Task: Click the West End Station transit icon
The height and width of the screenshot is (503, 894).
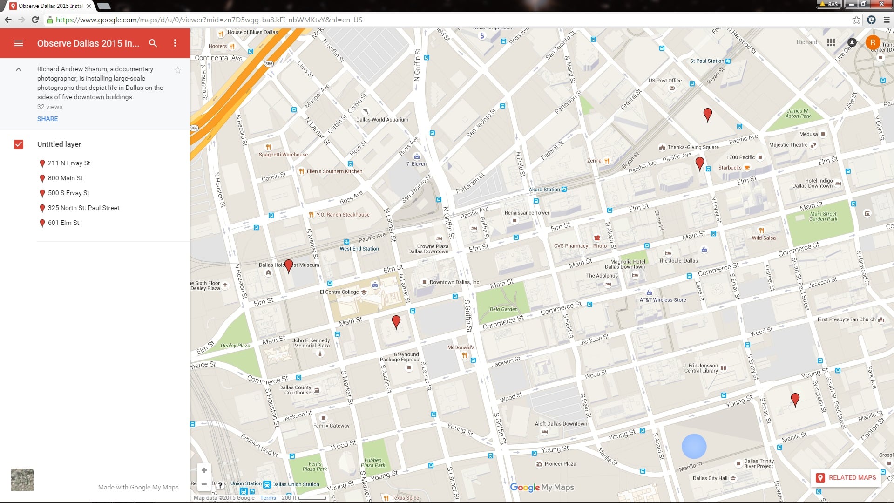Action: pyautogui.click(x=346, y=242)
